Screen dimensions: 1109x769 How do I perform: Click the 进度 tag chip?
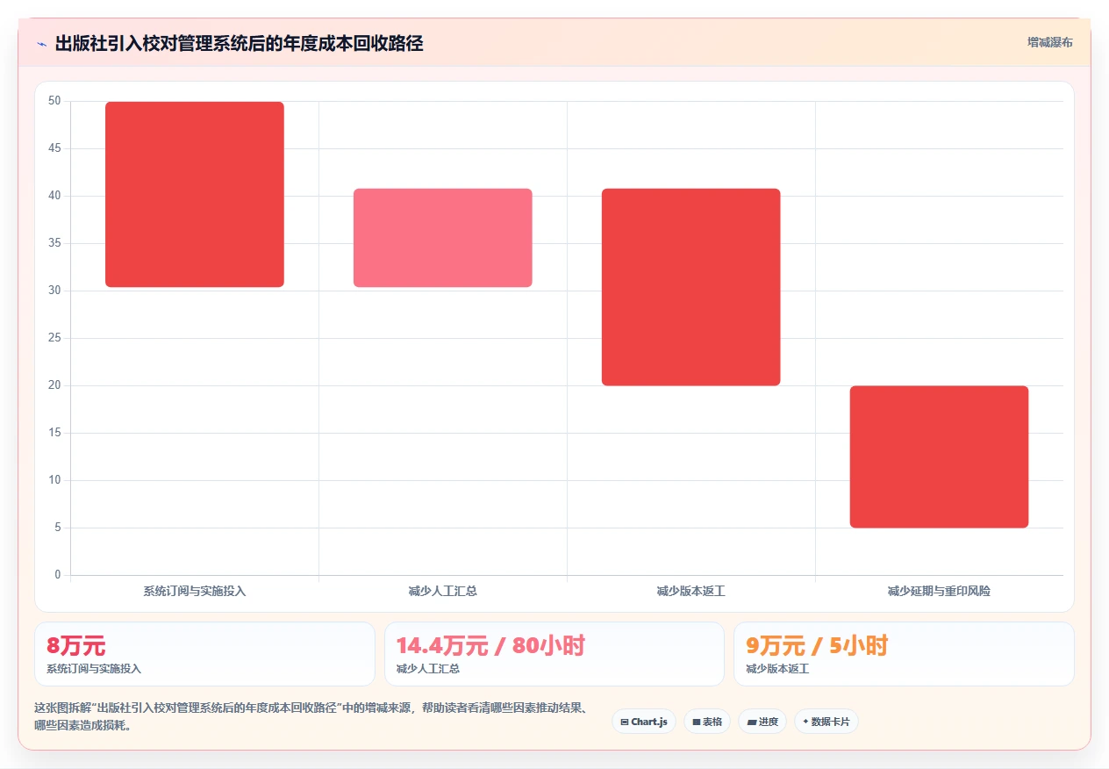coord(762,722)
